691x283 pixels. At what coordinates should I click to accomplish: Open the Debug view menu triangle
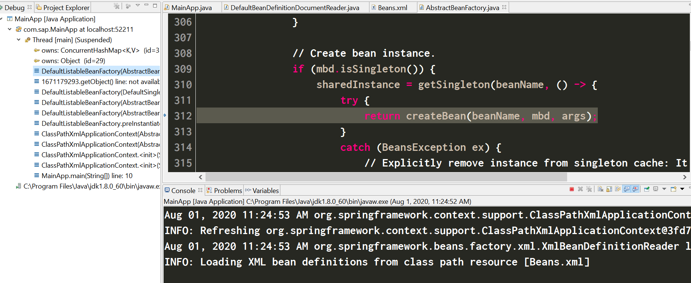click(x=138, y=5)
